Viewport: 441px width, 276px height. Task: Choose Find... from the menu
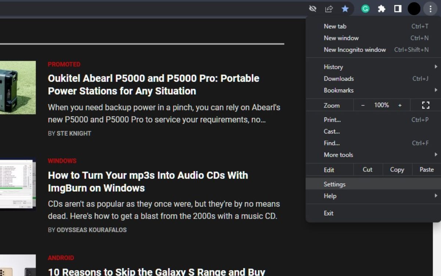pyautogui.click(x=373, y=143)
